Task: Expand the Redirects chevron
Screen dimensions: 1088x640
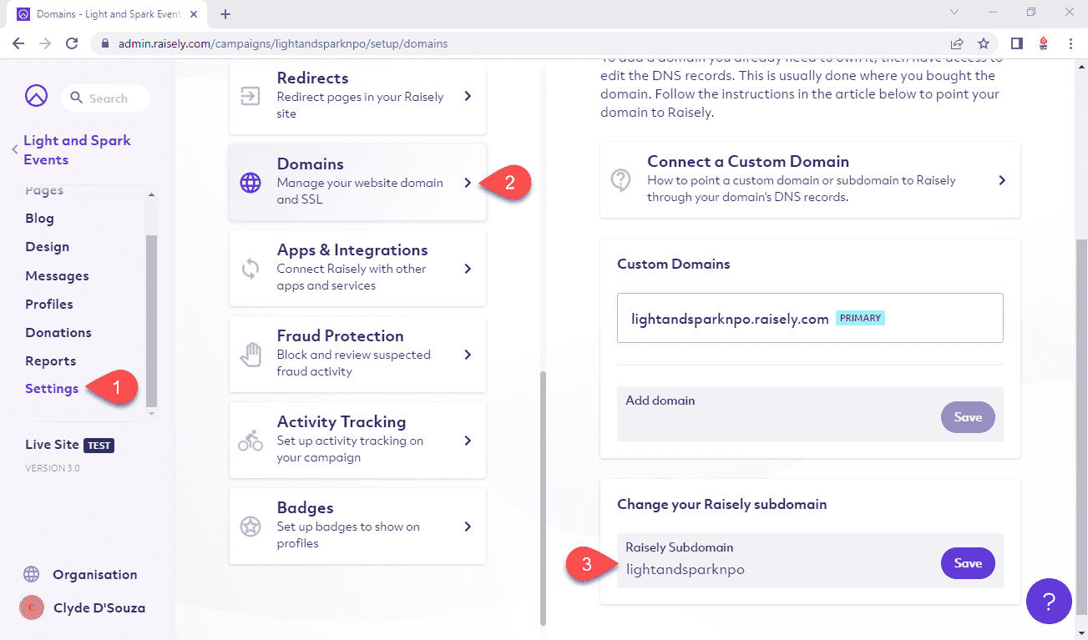Action: [x=468, y=96]
